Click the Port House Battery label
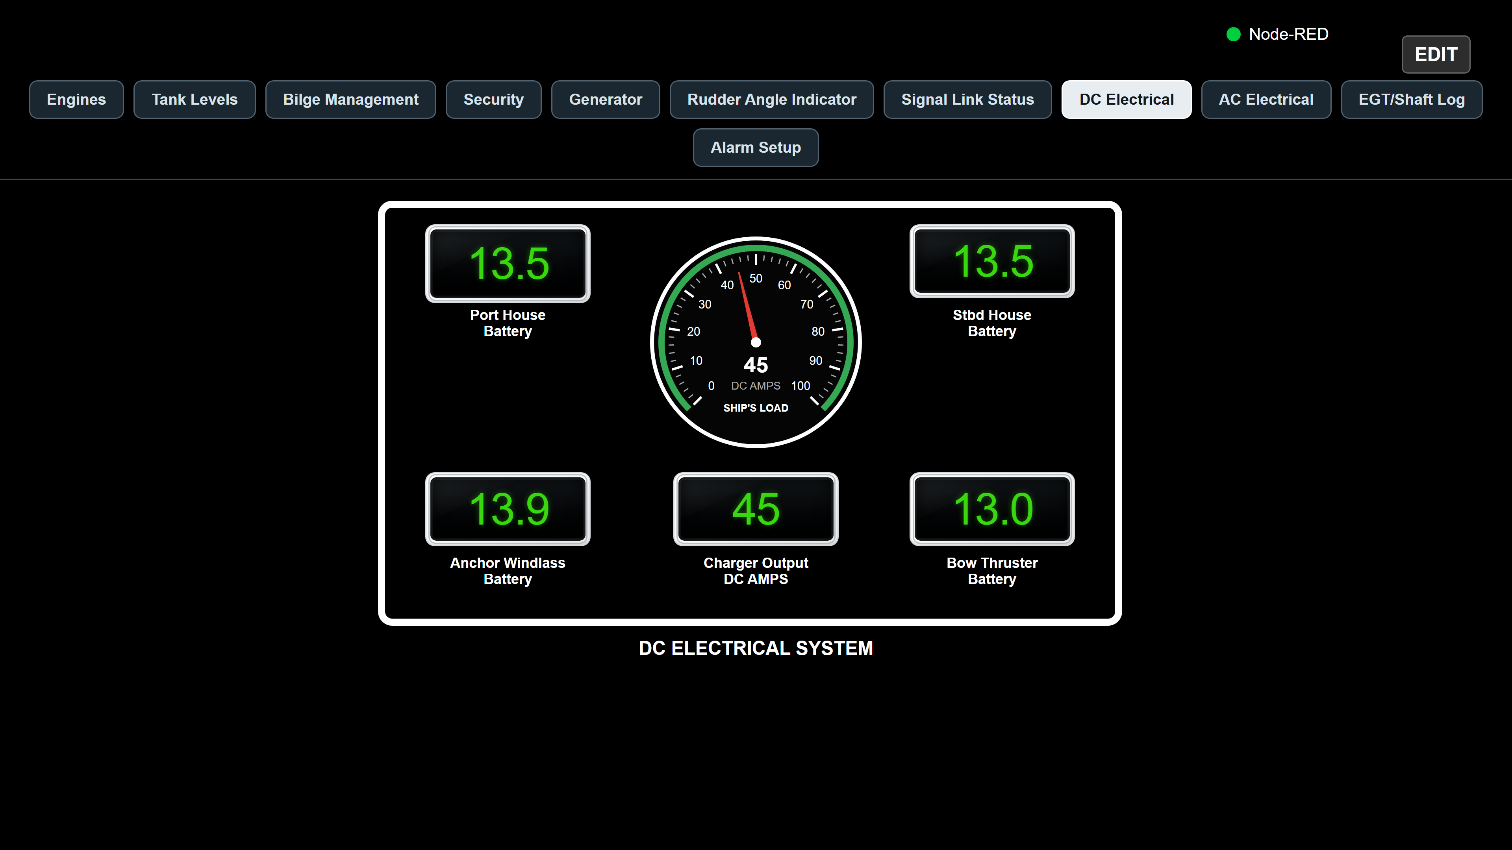Screen dimensions: 1512x850 click(x=508, y=323)
